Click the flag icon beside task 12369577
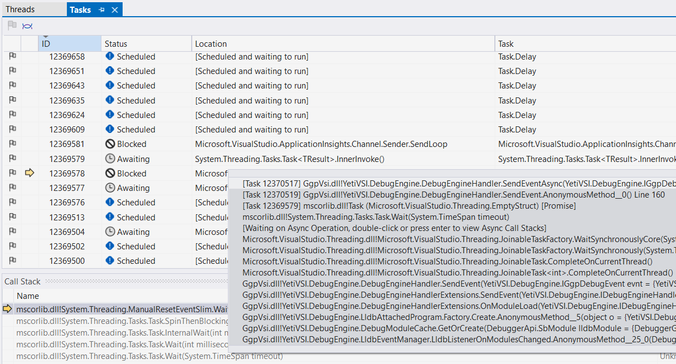The height and width of the screenshot is (364, 676). tap(12, 188)
